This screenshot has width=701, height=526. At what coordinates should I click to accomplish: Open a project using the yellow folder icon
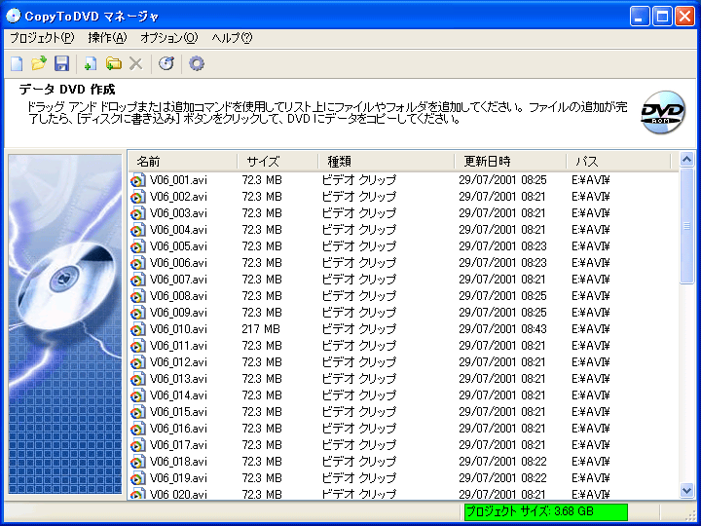click(x=39, y=63)
